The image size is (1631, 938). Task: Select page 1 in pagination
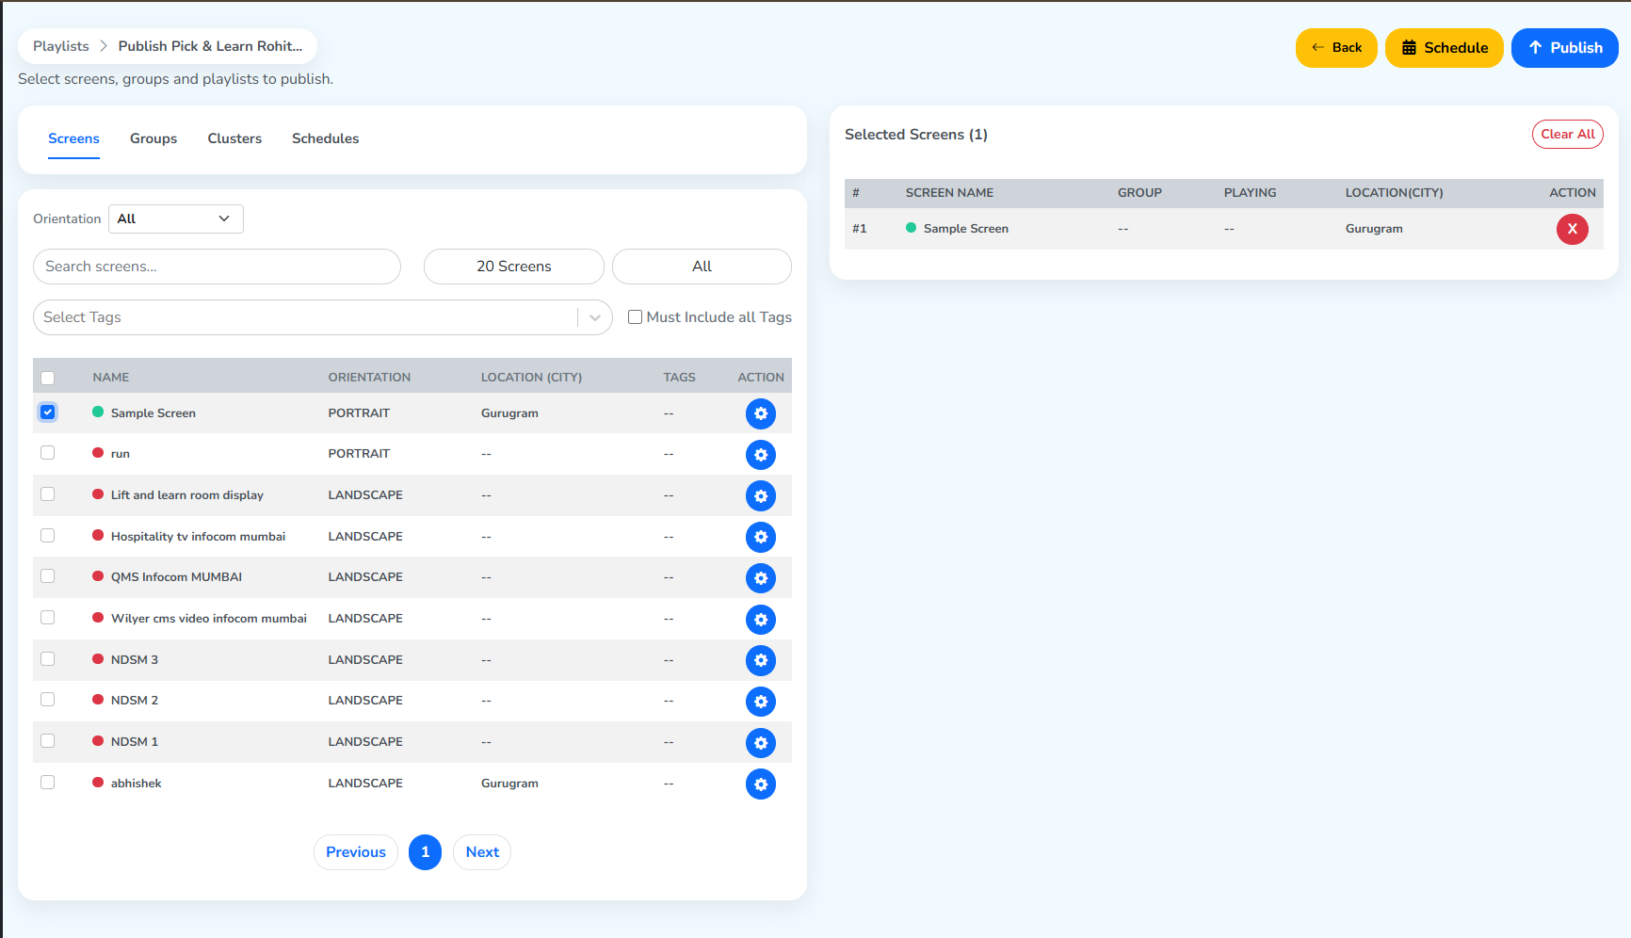pyautogui.click(x=425, y=852)
